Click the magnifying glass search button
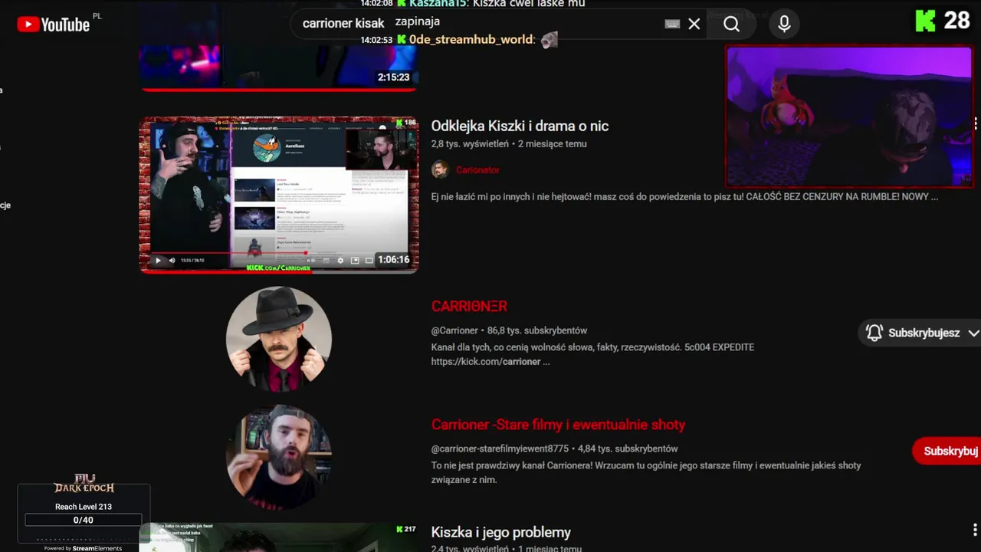The image size is (981, 552). point(732,25)
